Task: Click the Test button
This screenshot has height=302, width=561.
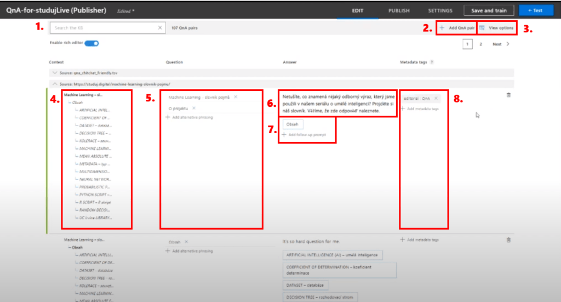Action: 536,10
